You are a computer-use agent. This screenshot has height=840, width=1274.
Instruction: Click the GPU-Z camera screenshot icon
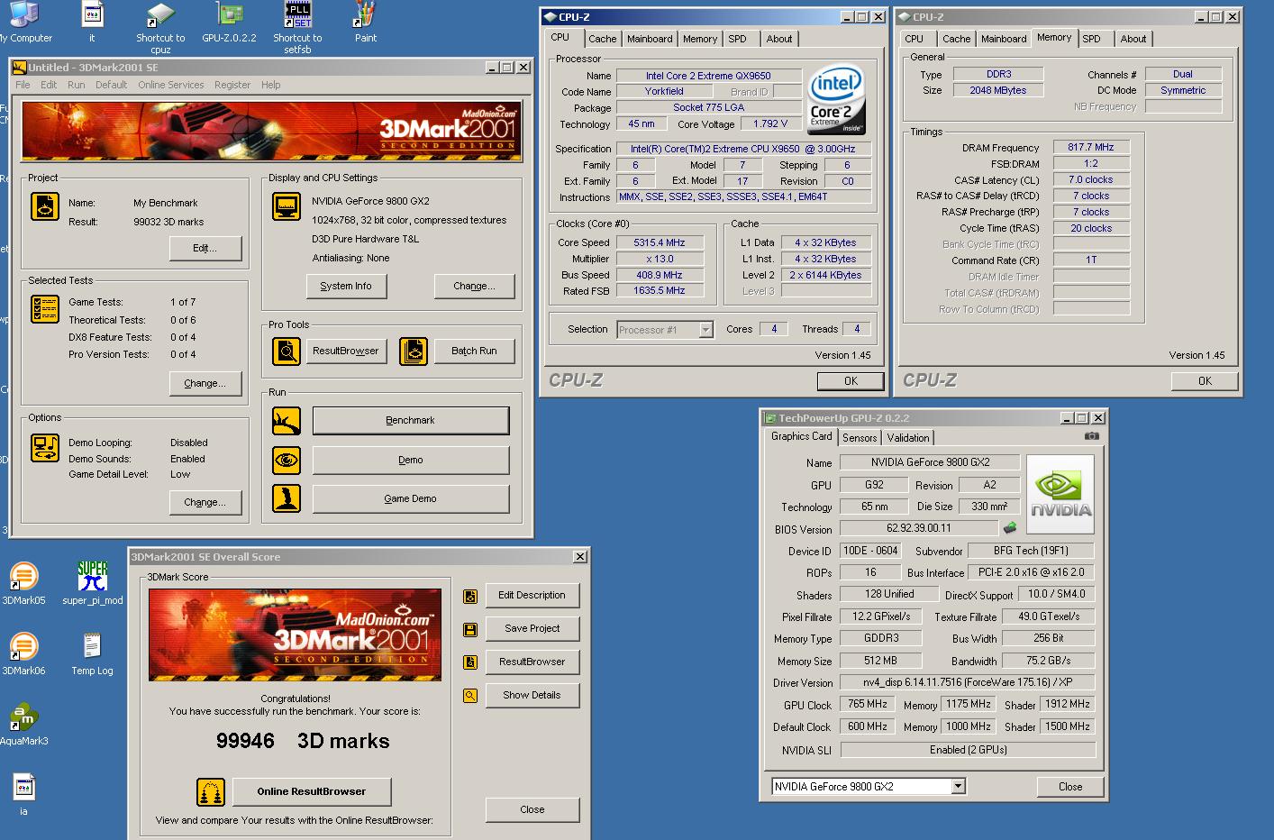[1092, 436]
